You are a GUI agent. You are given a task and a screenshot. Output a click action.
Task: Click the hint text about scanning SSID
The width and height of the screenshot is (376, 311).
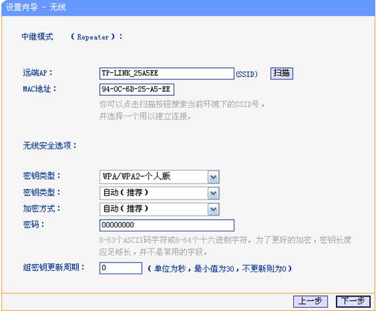tap(182, 110)
